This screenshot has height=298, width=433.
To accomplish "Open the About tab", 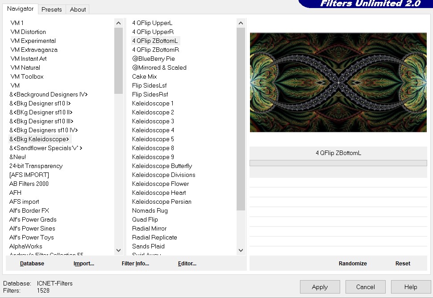I will [x=78, y=9].
